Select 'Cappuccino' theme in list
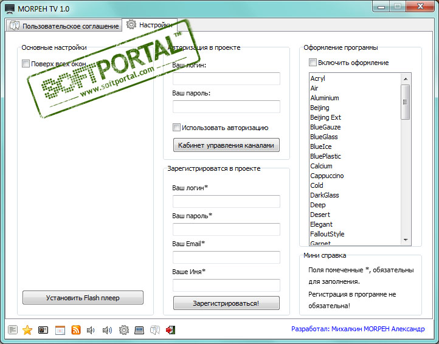Viewport: 439px width, 344px height. (x=355, y=176)
